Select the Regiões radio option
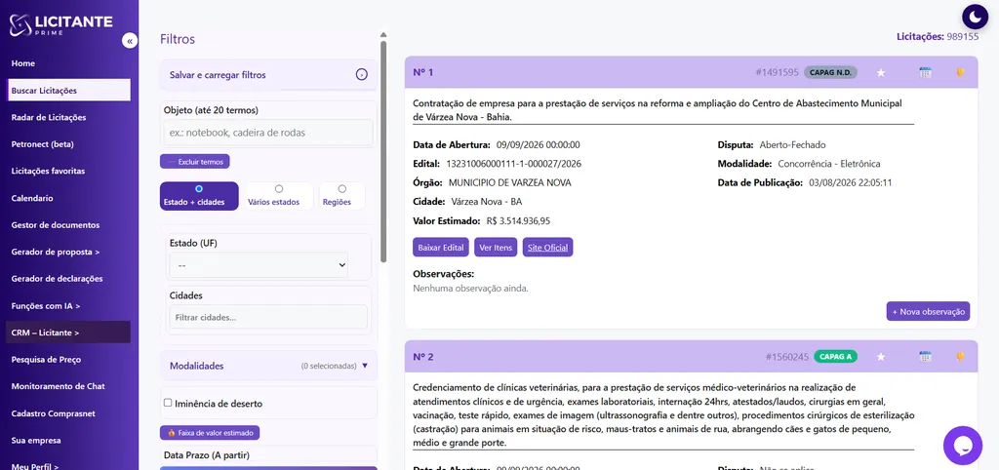999x470 pixels. [x=342, y=189]
